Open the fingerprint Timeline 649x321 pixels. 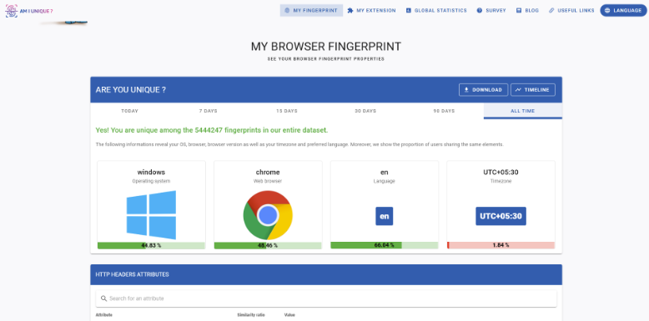[x=533, y=90]
